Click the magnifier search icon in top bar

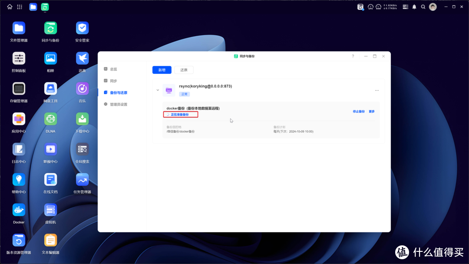click(423, 7)
